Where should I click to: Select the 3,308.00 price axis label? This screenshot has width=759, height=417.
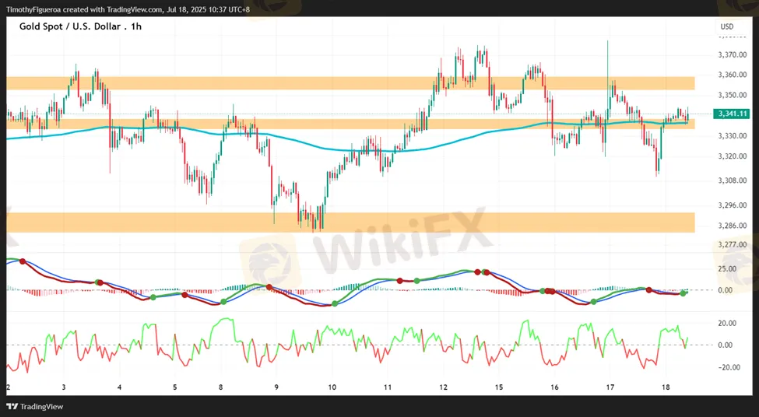[732, 180]
